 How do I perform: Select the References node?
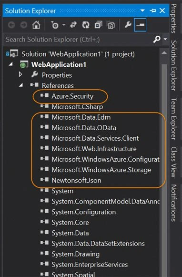point(58,86)
